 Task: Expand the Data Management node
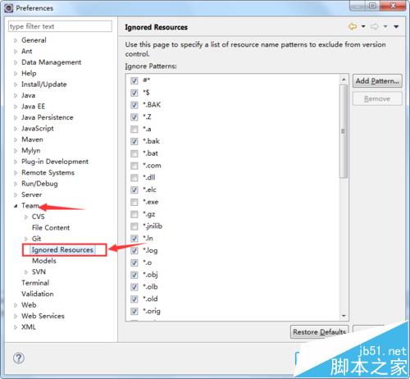16,62
